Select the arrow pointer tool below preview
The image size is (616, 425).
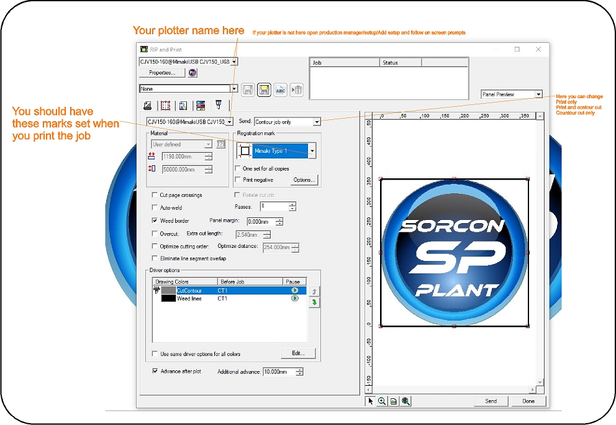pos(371,401)
